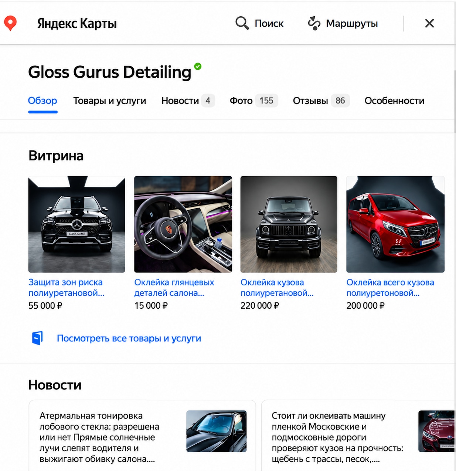456x471 pixels.
Task: Open Поиск in the header
Action: pyautogui.click(x=269, y=23)
